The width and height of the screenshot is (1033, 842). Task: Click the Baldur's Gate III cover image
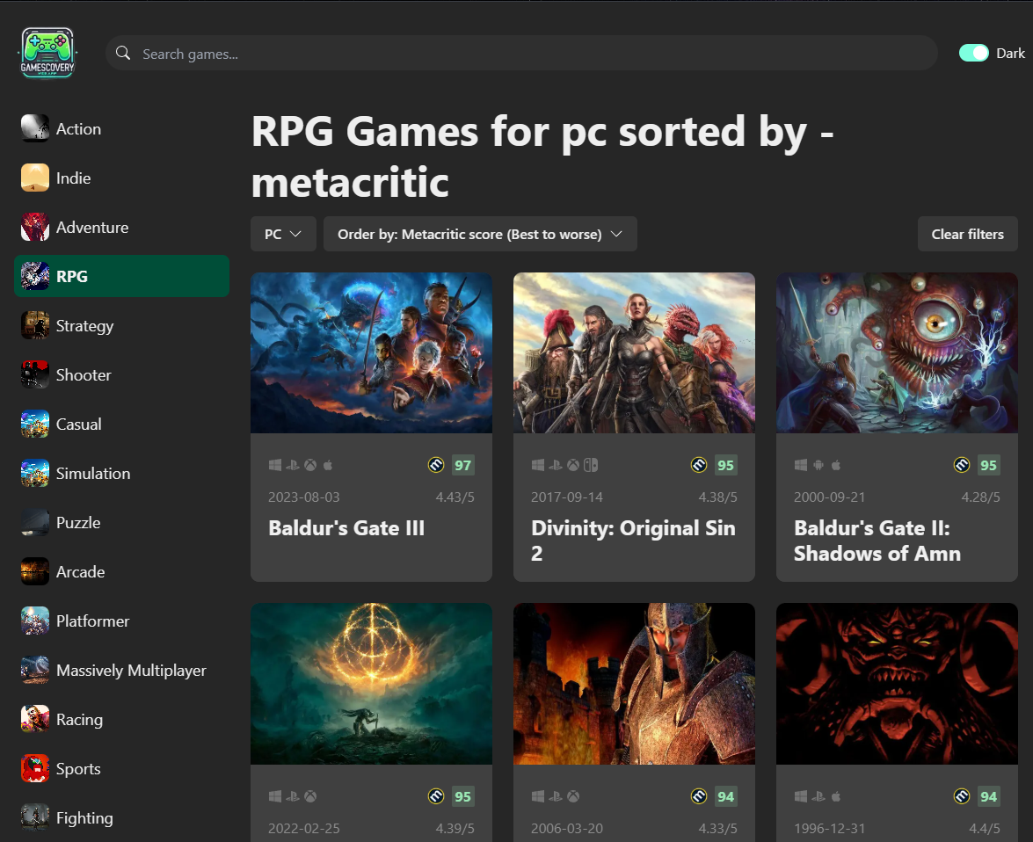372,353
